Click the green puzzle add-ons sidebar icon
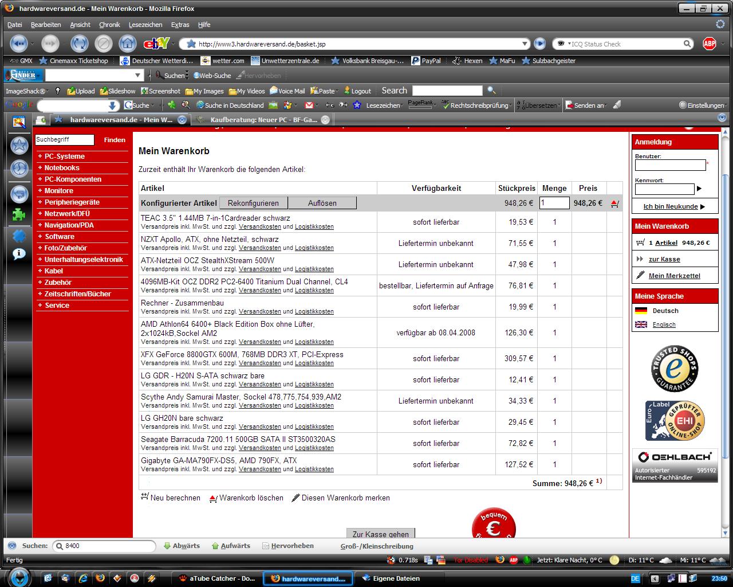Image resolution: width=733 pixels, height=587 pixels. click(19, 216)
